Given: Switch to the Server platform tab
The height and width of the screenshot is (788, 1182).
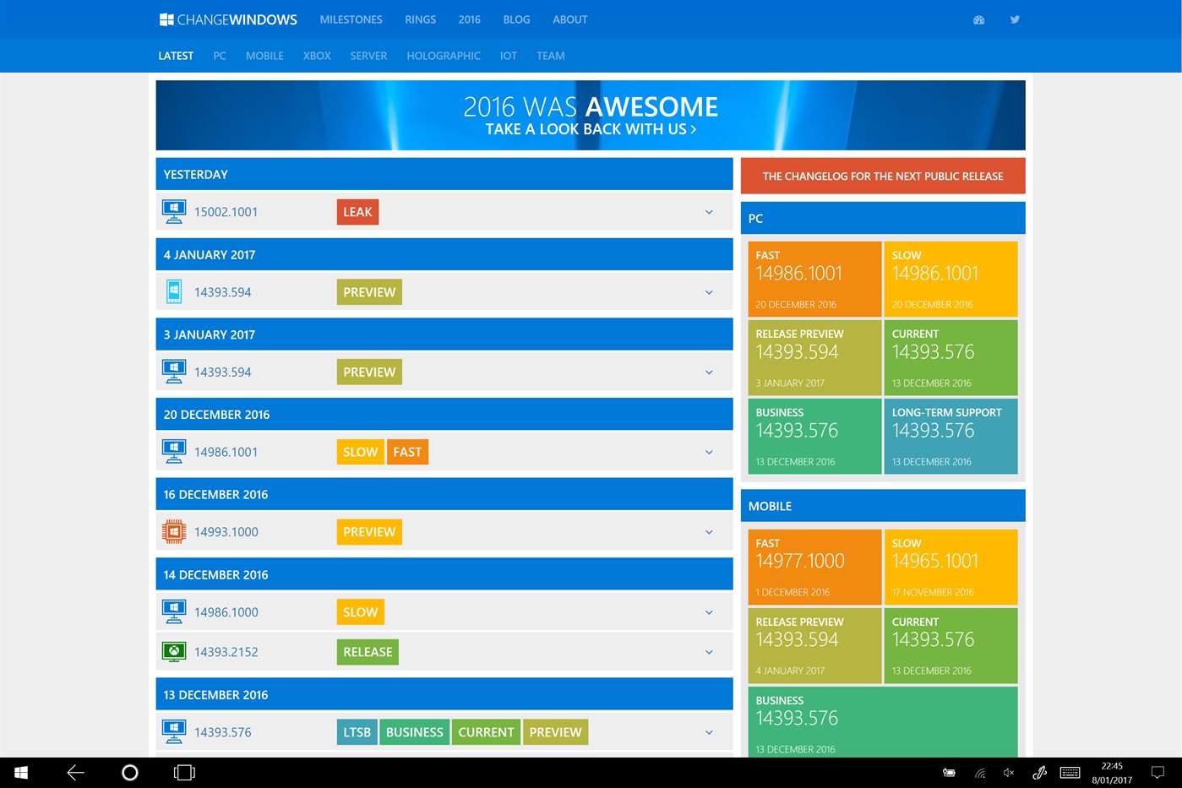Looking at the screenshot, I should tap(368, 56).
